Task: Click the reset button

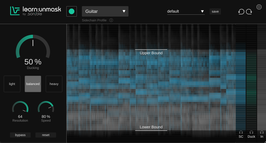Action: pyautogui.click(x=46, y=135)
